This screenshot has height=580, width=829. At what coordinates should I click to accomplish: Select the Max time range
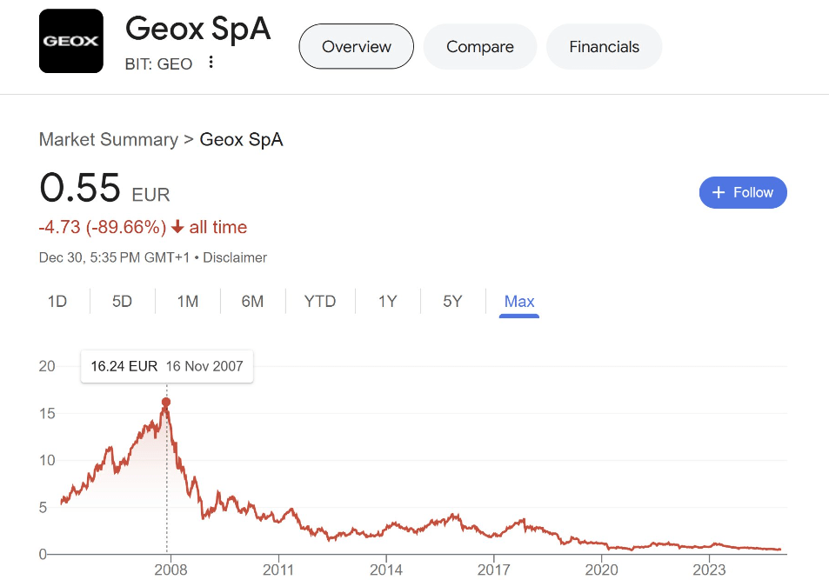tap(519, 302)
